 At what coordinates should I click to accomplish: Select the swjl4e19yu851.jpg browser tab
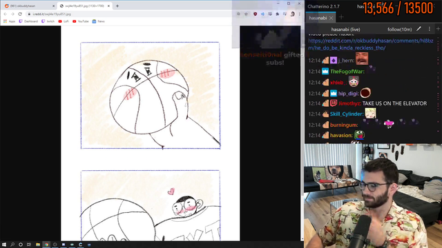tap(84, 6)
